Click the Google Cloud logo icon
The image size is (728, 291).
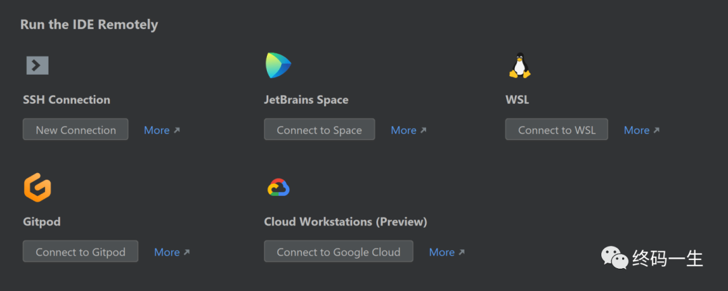(x=278, y=187)
